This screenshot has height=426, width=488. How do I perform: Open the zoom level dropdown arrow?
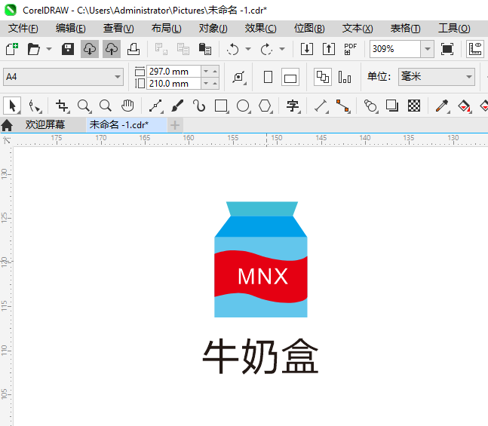(x=428, y=49)
